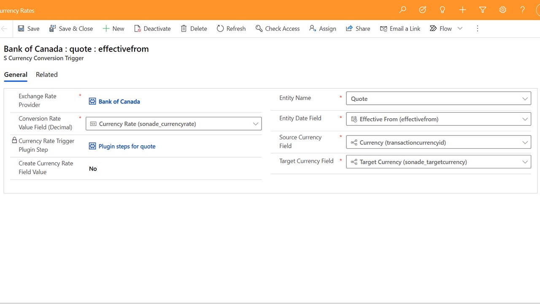The image size is (540, 304).
Task: Open Conversion Rate Value Field dropdown
Action: click(173, 124)
